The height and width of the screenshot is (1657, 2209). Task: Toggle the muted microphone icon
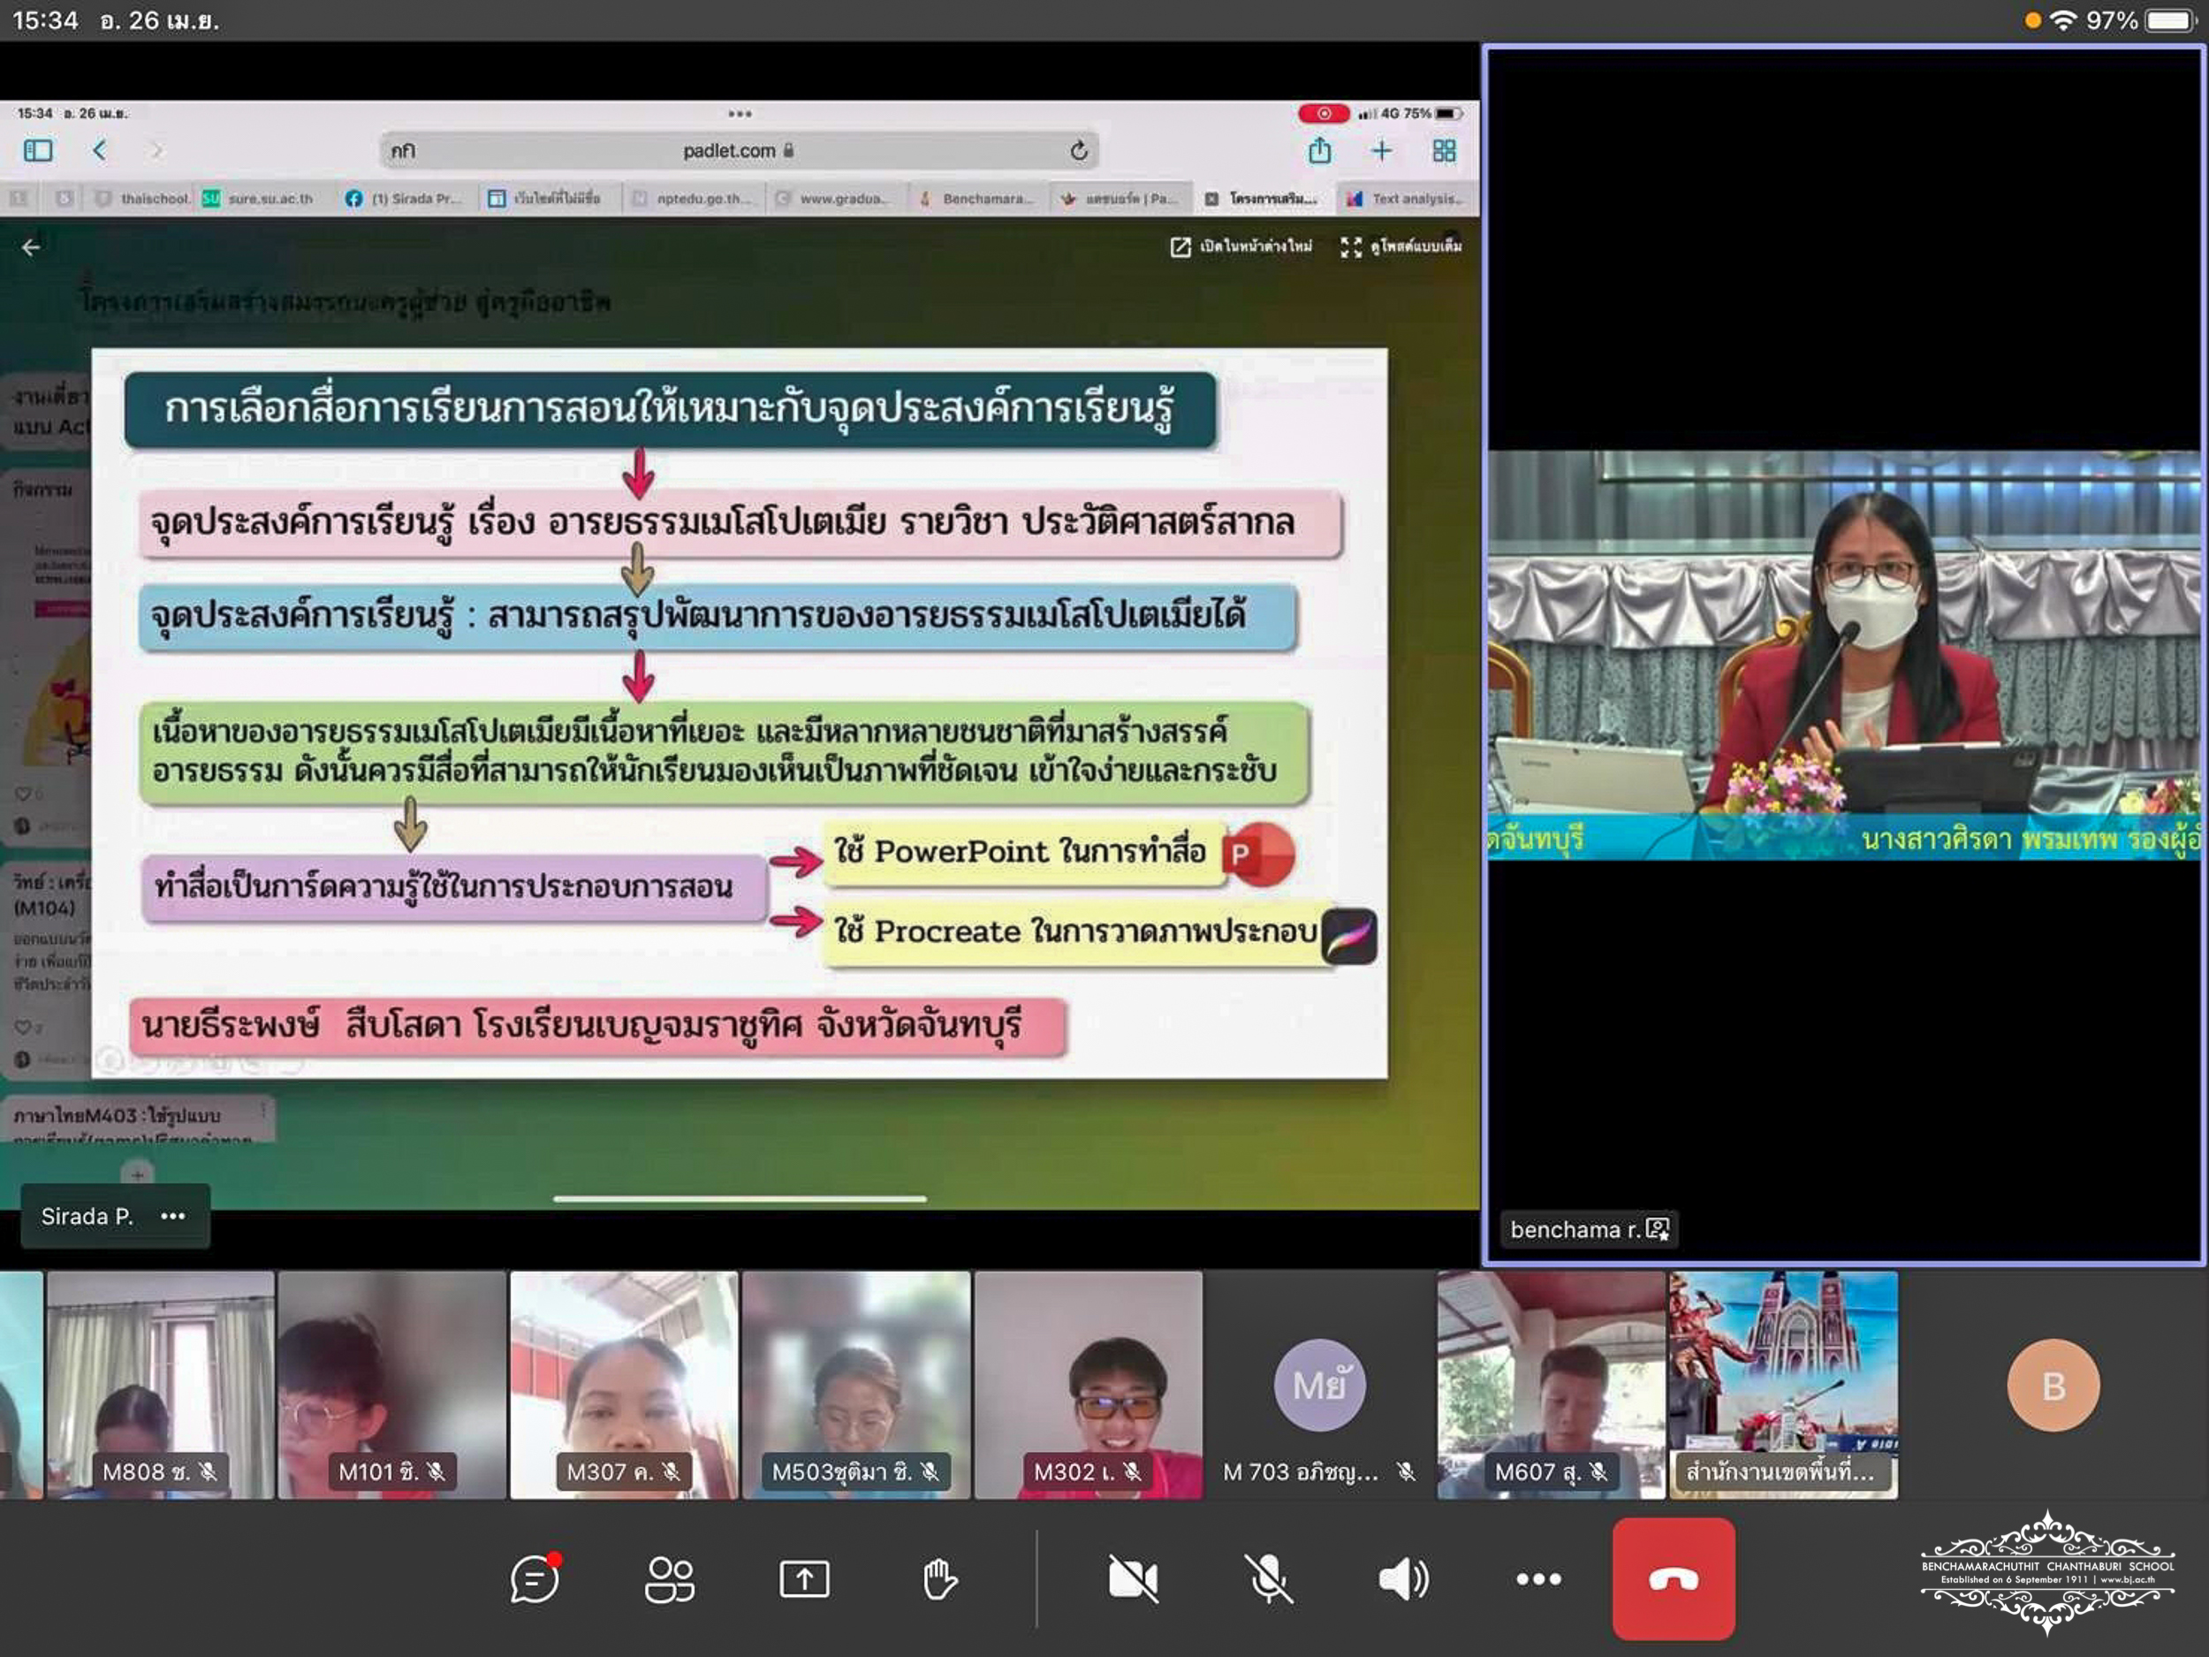pos(1268,1578)
